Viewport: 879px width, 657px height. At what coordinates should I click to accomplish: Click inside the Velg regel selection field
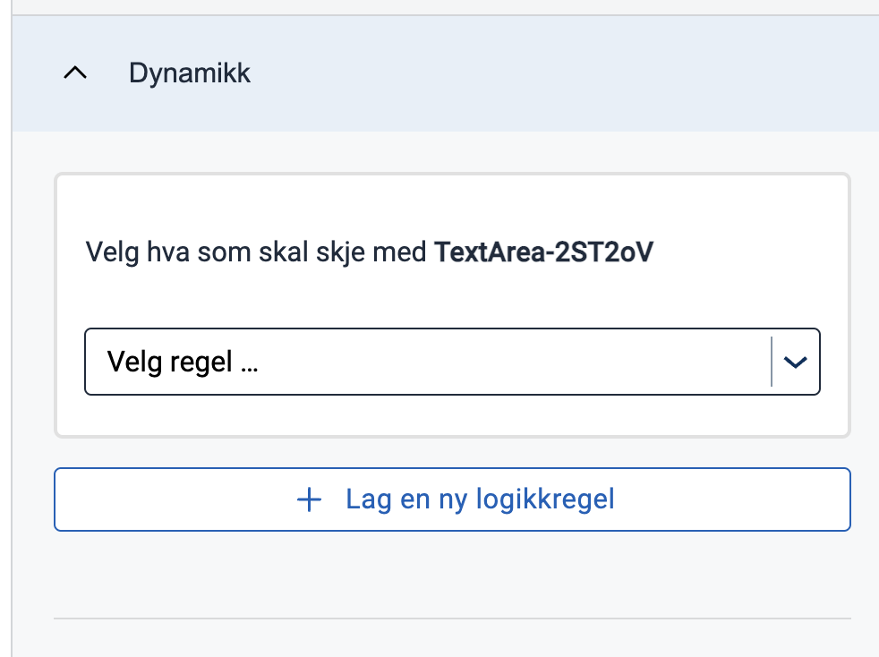(x=358, y=362)
